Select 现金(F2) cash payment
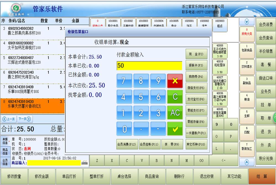 [197, 54]
